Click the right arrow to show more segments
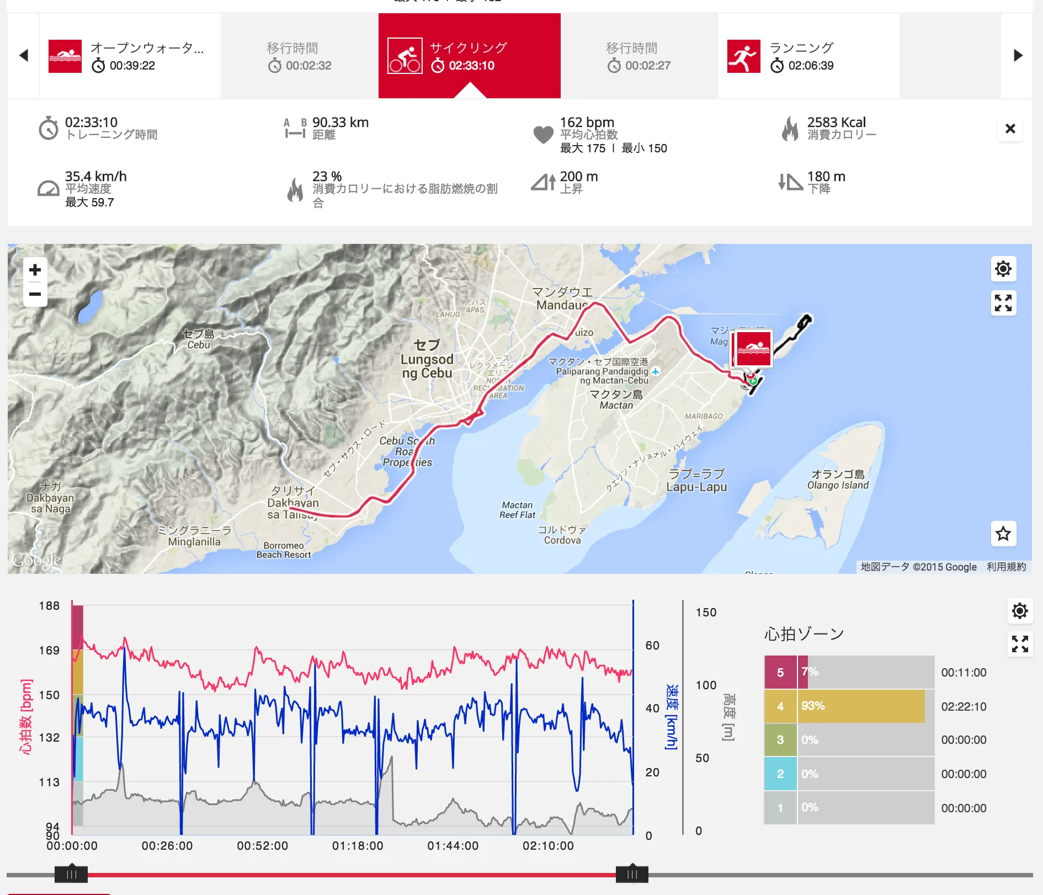The height and width of the screenshot is (895, 1043). (x=1019, y=55)
